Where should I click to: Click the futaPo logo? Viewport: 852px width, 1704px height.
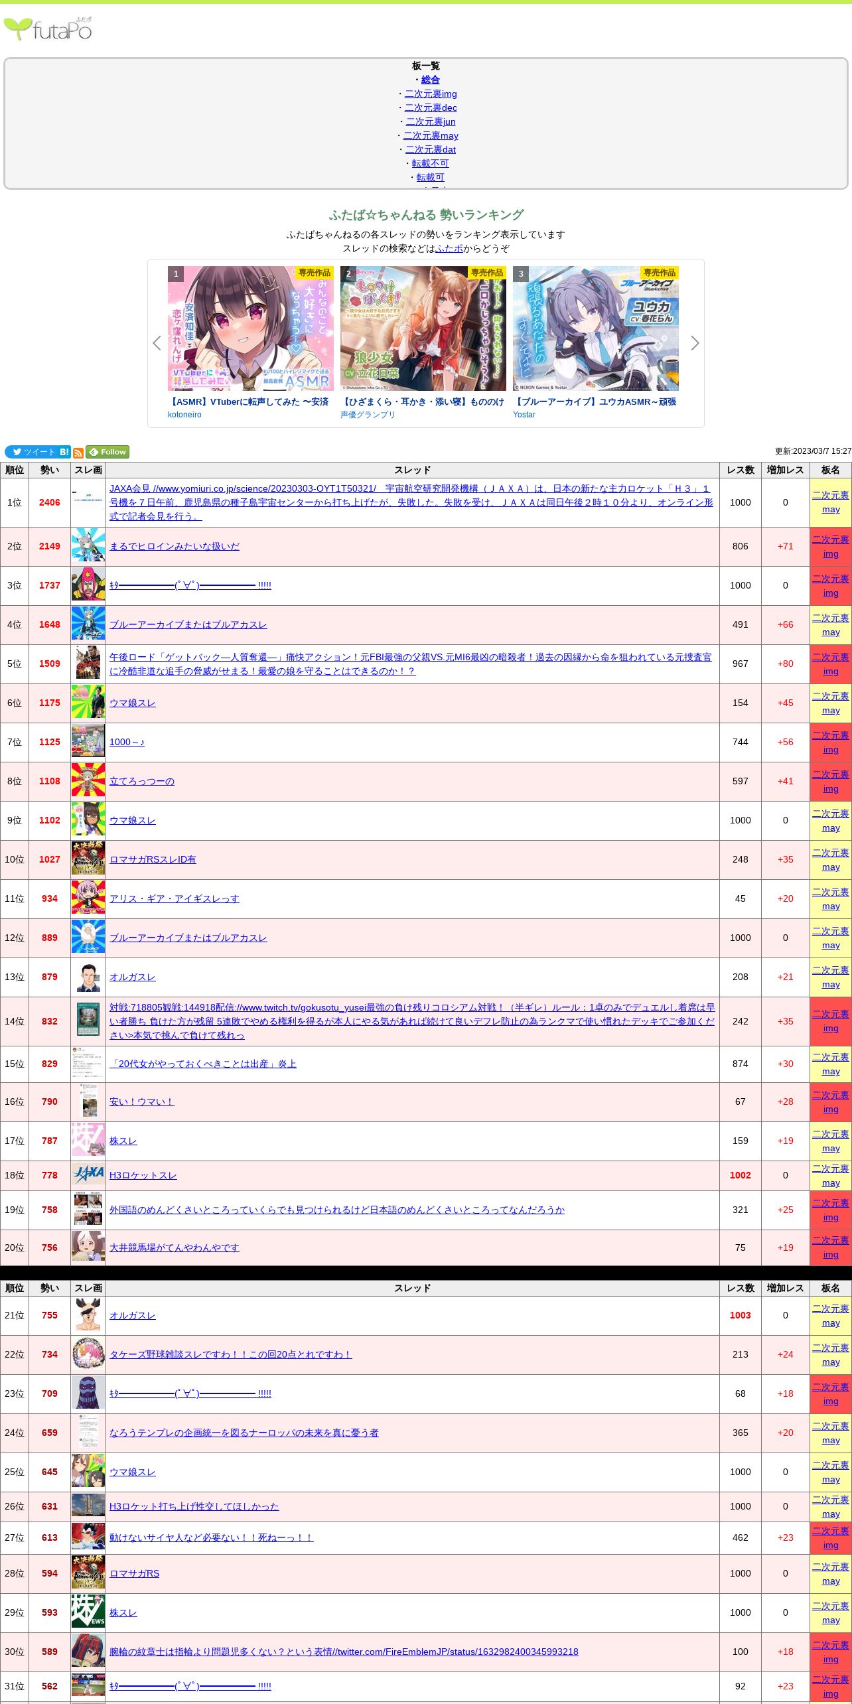[x=48, y=29]
